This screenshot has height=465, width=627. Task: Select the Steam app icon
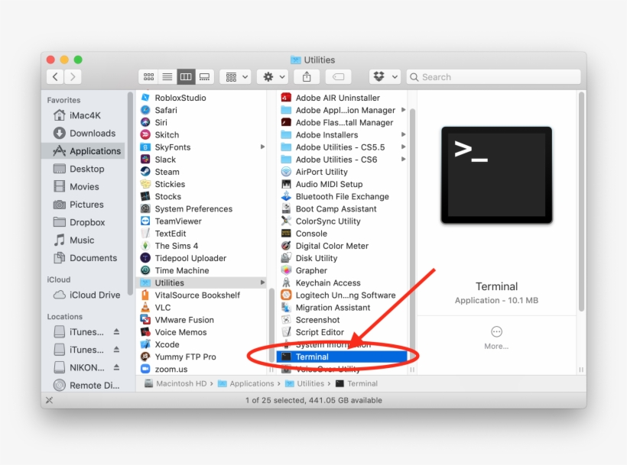tap(145, 172)
